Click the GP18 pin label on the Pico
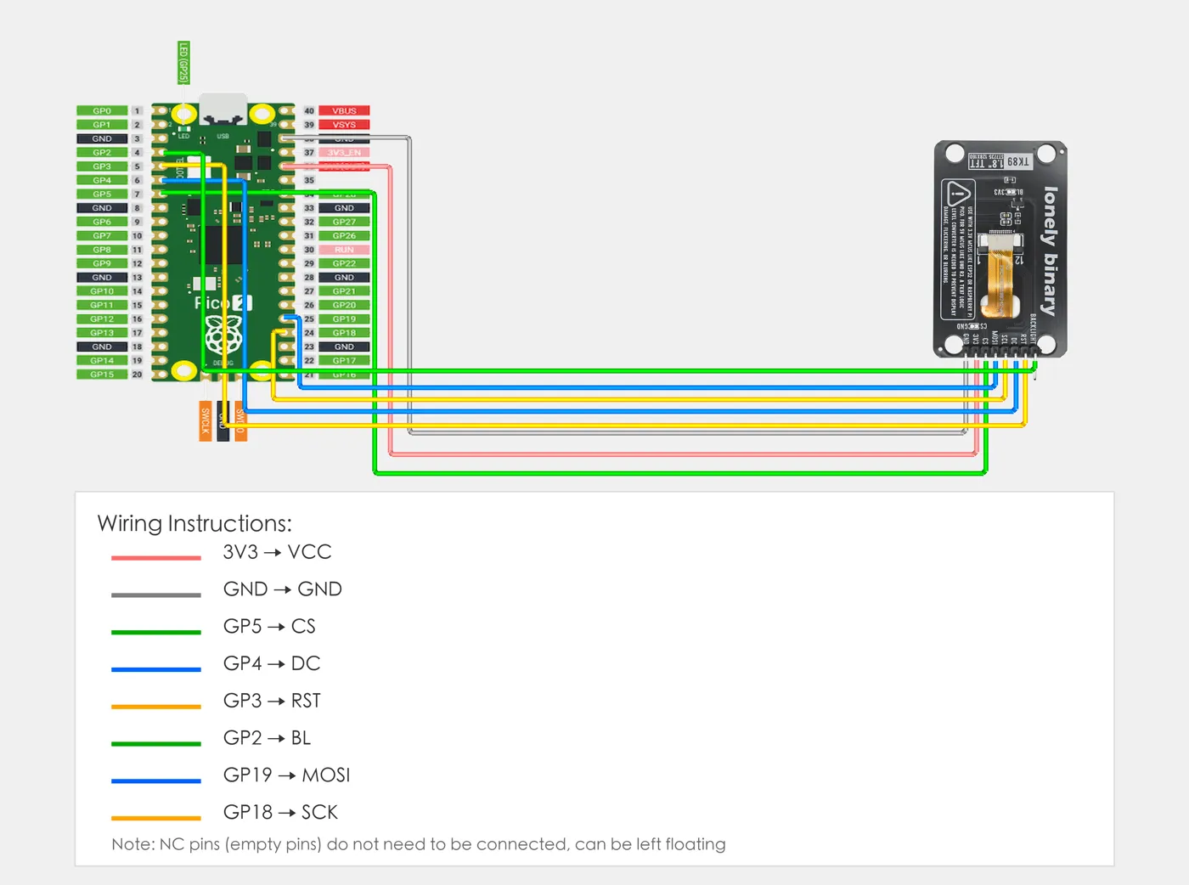1189x885 pixels. (344, 333)
